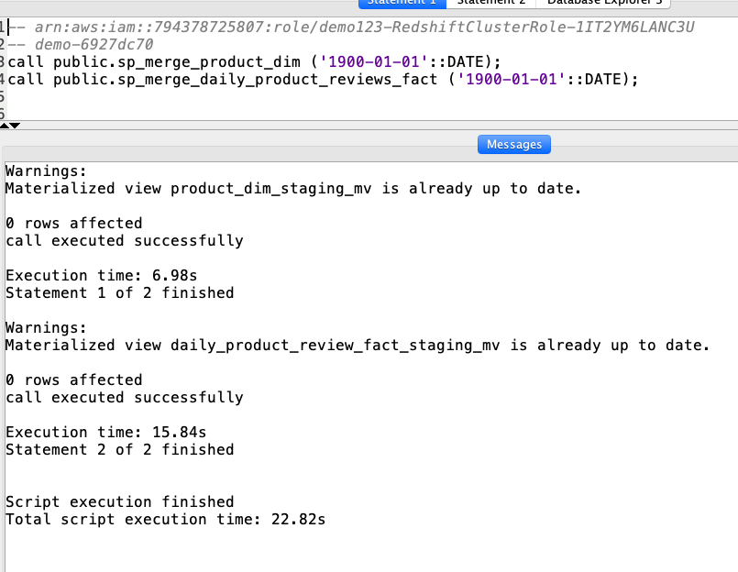Click the 'Statement 1 of 2 finished' line
This screenshot has height=572, width=738.
(x=119, y=293)
